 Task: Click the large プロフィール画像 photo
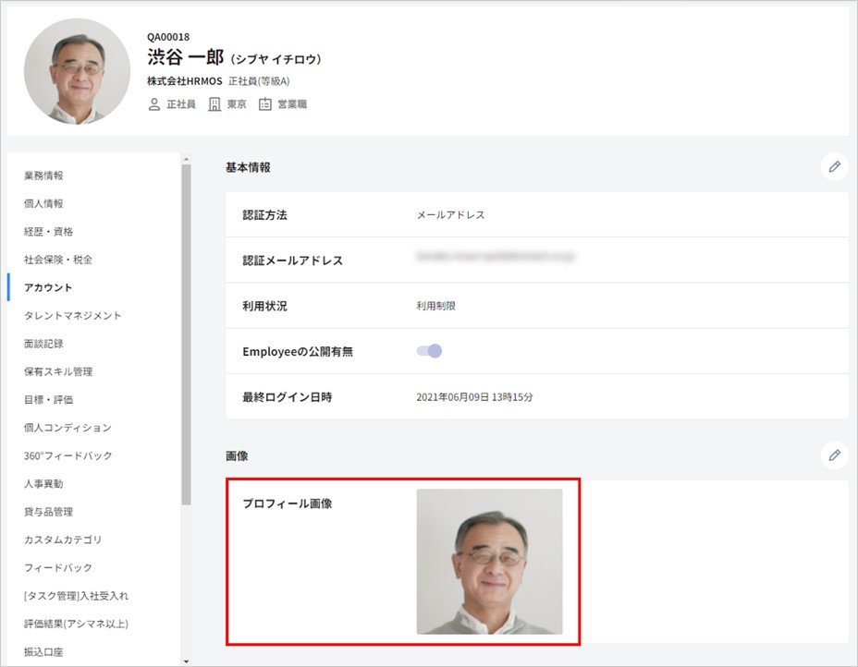489,561
